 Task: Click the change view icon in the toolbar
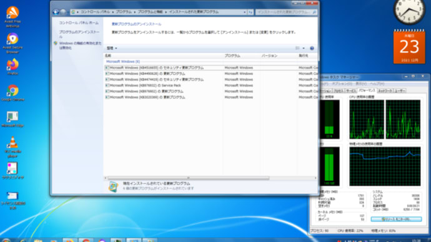pyautogui.click(x=297, y=48)
